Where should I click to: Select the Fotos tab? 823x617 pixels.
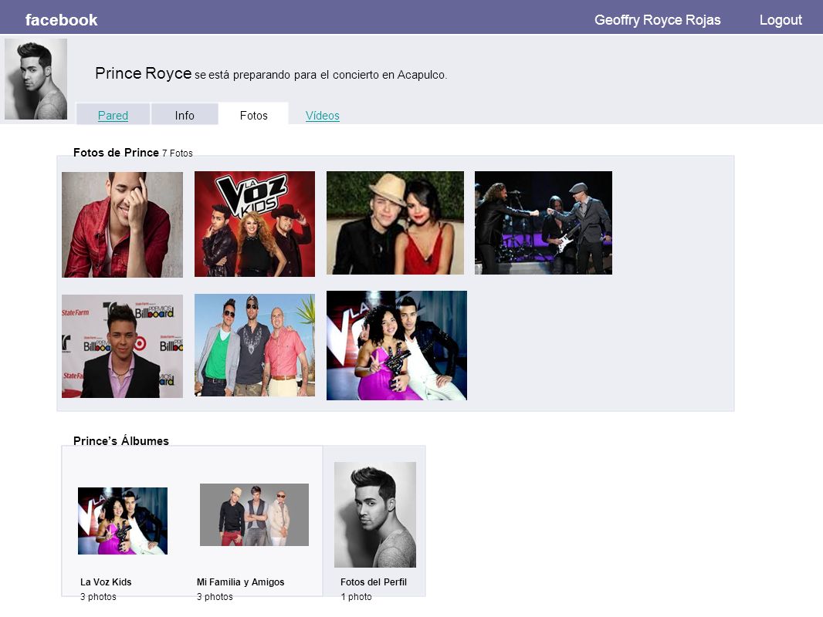(x=253, y=116)
